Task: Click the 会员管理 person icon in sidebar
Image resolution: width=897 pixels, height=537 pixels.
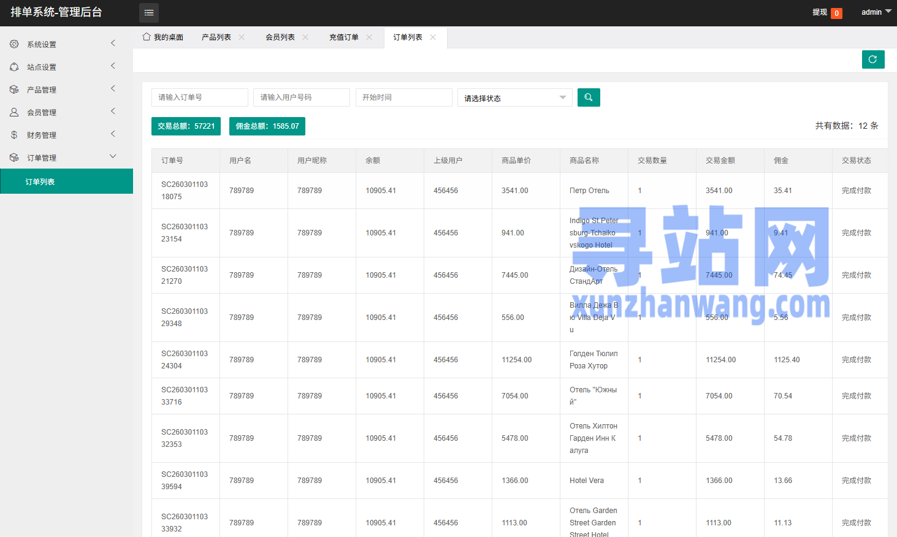Action: click(14, 112)
